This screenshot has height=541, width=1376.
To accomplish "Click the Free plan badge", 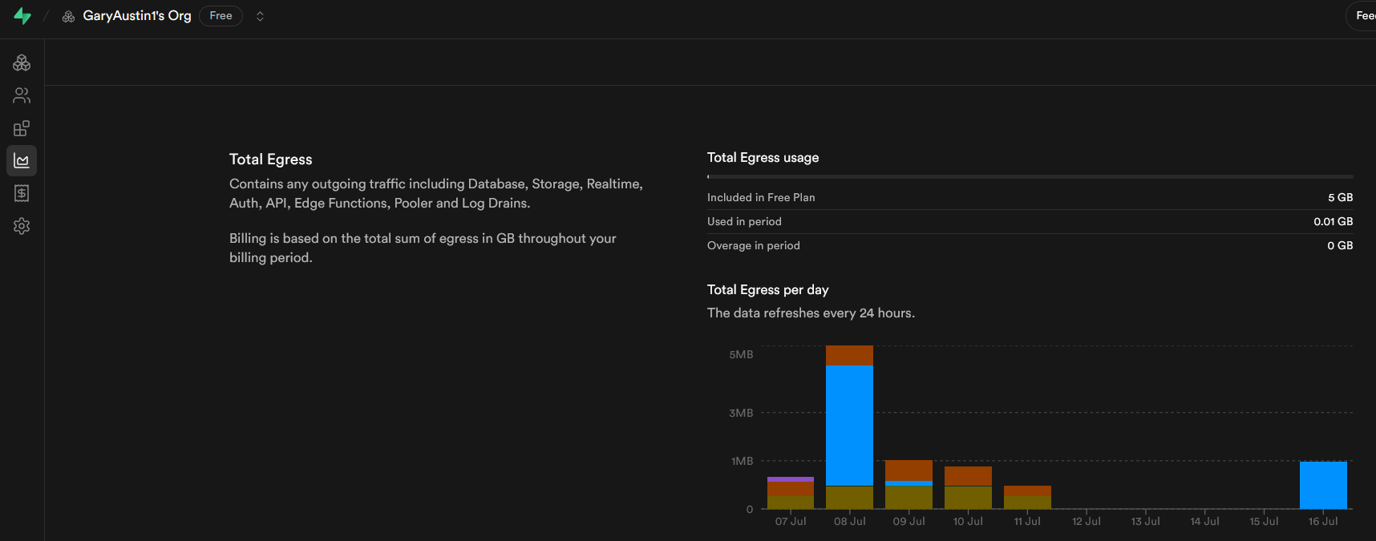I will [x=221, y=16].
